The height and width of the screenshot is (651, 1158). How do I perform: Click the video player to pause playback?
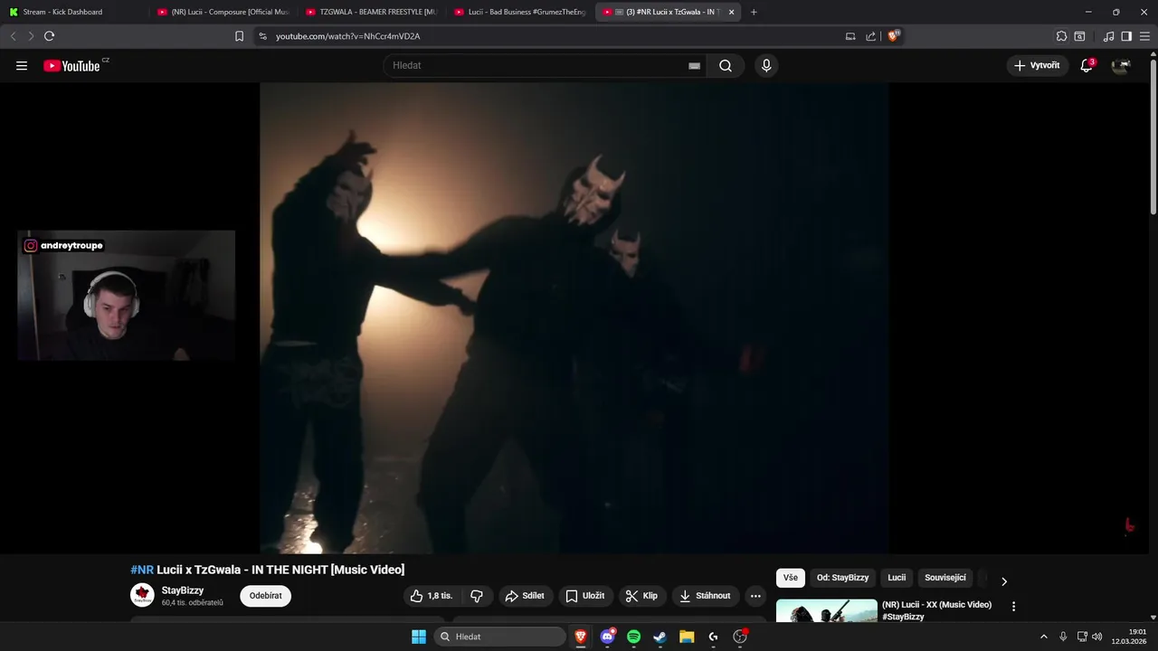[x=574, y=318]
